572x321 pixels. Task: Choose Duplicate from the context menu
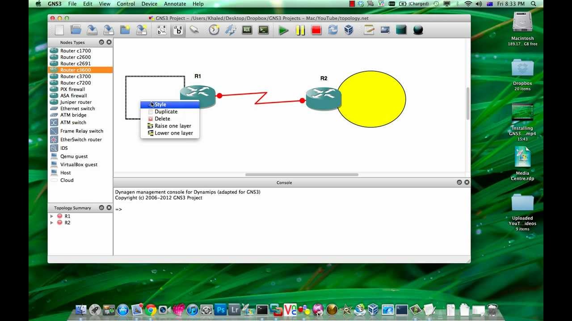pos(170,111)
